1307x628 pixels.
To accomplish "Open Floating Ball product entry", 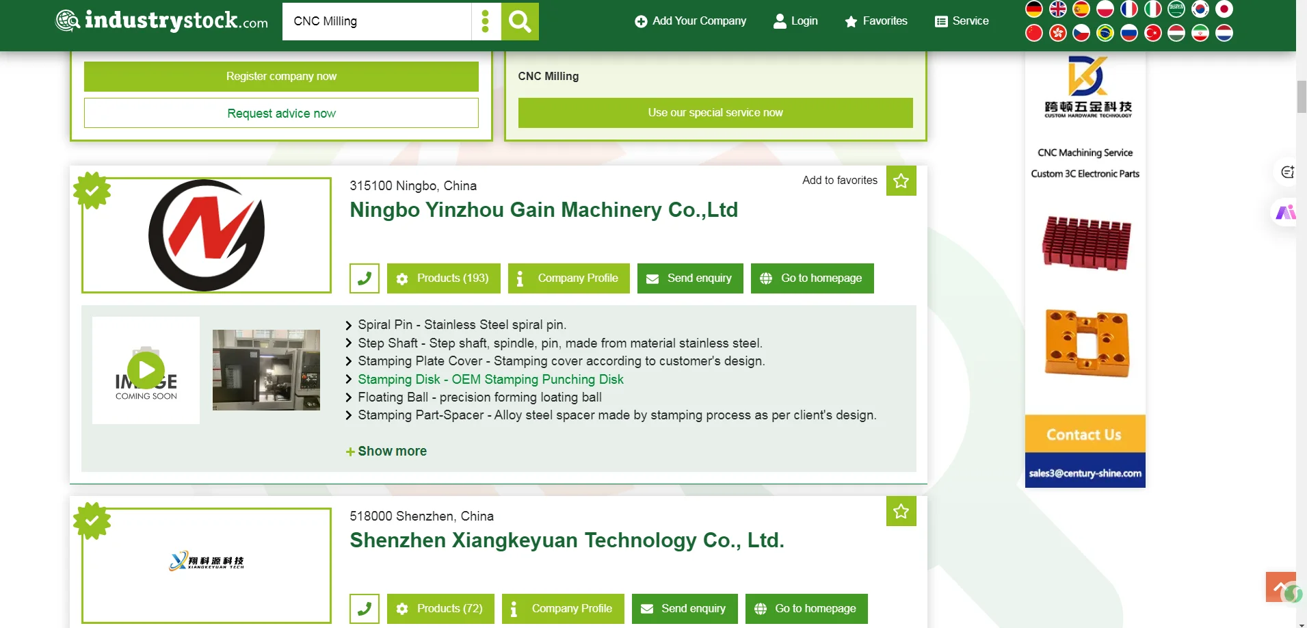I will (480, 397).
